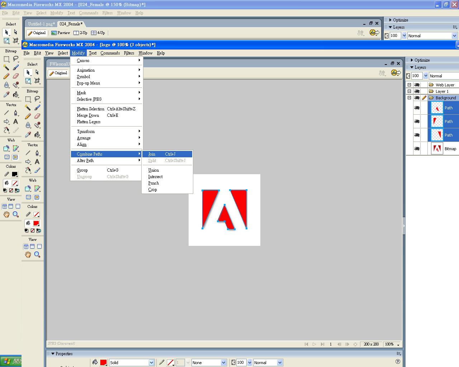This screenshot has width=459, height=367.
Task: Click Original view button in logo window
Action: point(58,73)
